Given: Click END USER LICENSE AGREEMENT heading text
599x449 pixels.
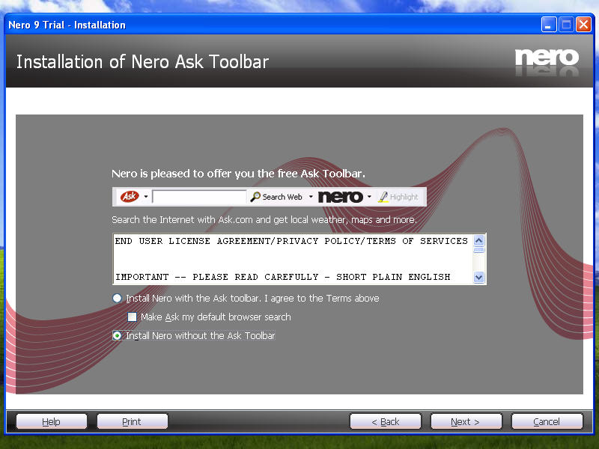Looking at the screenshot, I should pyautogui.click(x=291, y=241).
